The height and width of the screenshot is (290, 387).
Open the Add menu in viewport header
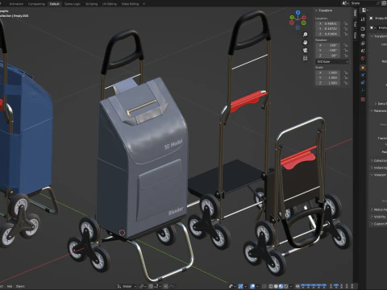pos(10,286)
